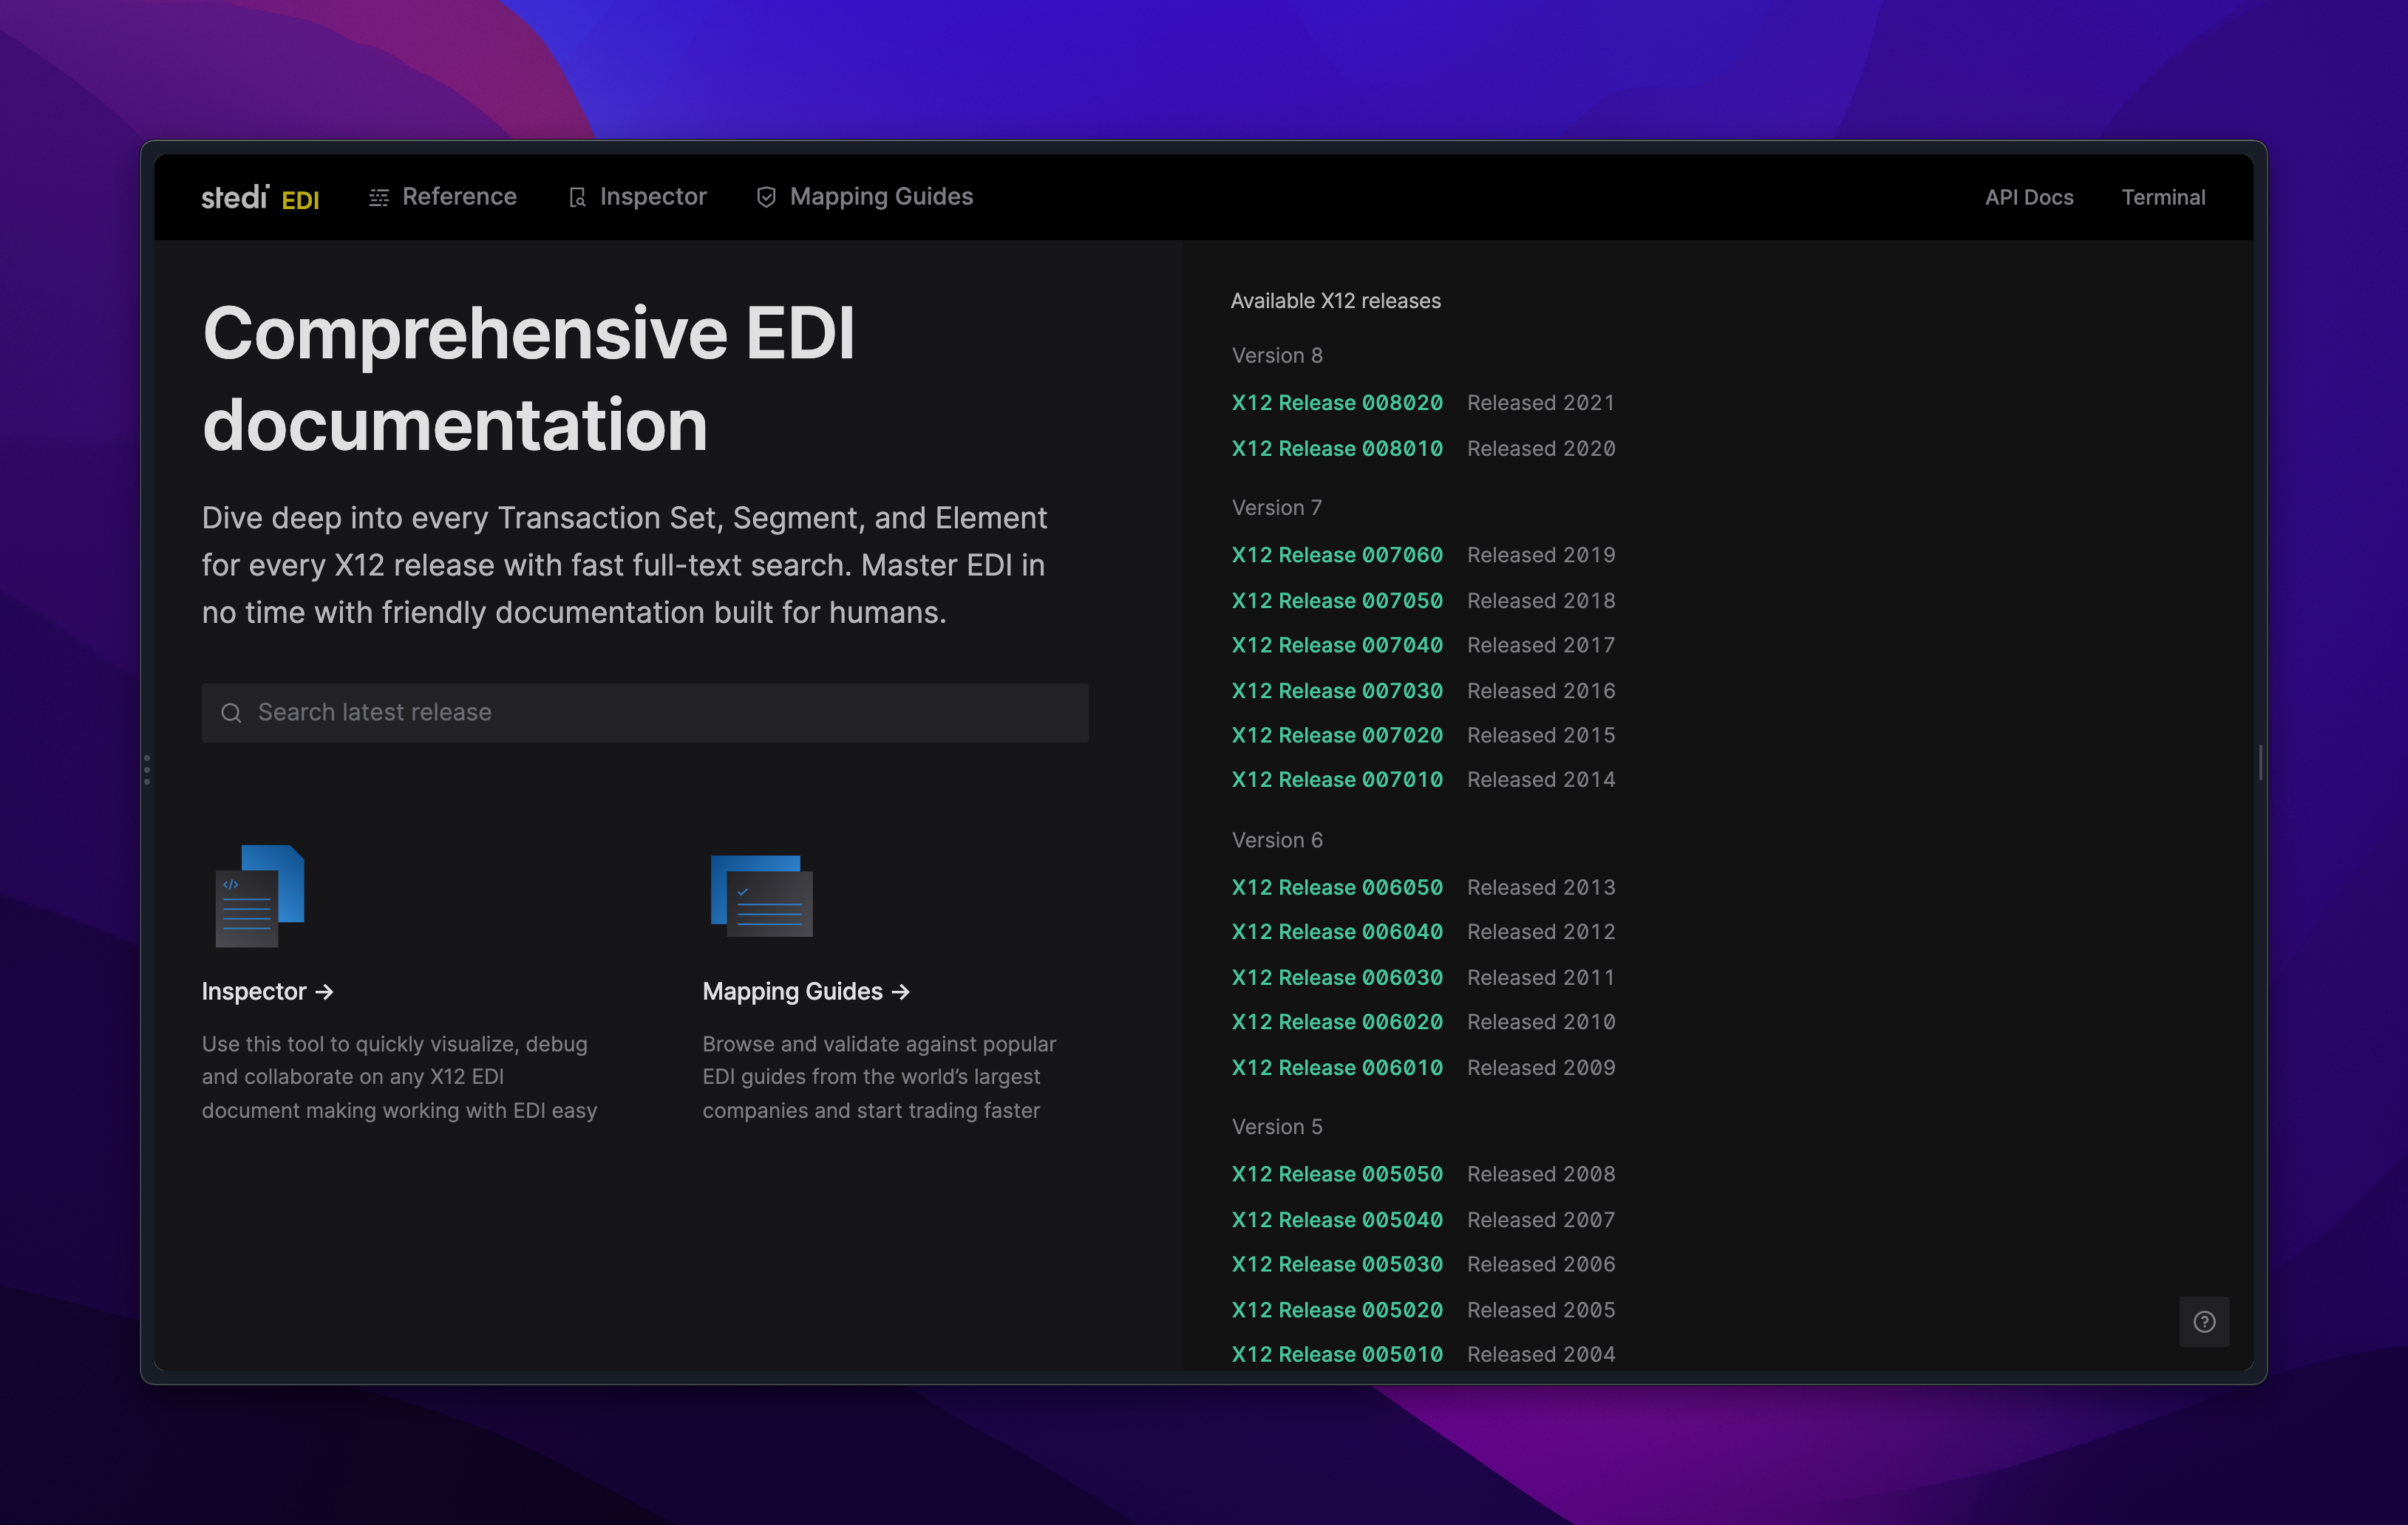Open X12 Release 005040
Image resolution: width=2408 pixels, height=1525 pixels.
[x=1337, y=1220]
